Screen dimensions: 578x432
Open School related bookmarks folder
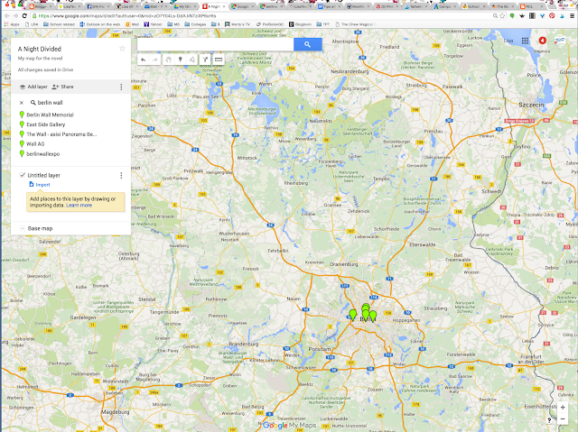[59, 24]
